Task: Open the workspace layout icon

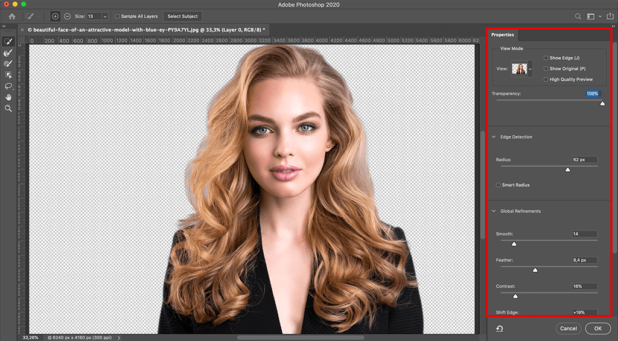Action: pos(590,16)
